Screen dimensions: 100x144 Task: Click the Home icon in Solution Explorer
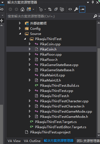coord(22,9)
